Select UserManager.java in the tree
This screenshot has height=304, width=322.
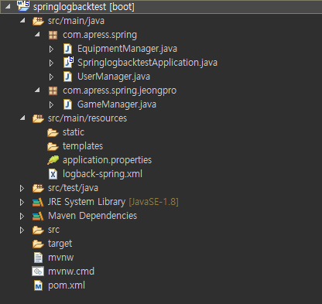pos(114,77)
